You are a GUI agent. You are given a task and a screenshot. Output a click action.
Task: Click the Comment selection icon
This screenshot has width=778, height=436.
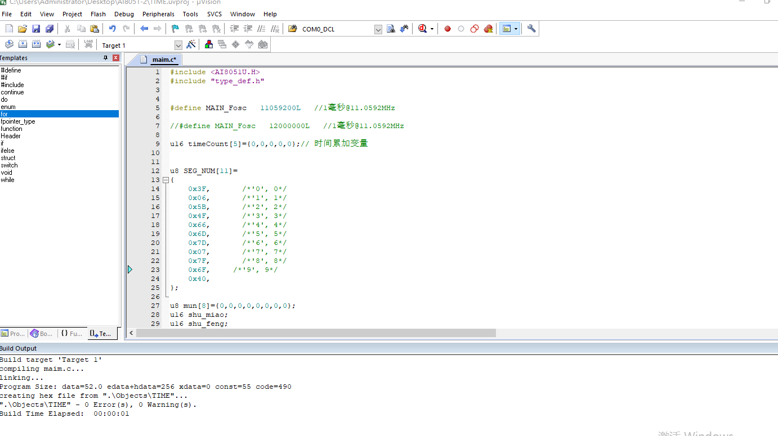pos(261,29)
